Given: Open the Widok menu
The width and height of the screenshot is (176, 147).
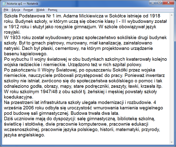Looking at the screenshot, I should point(40,10).
